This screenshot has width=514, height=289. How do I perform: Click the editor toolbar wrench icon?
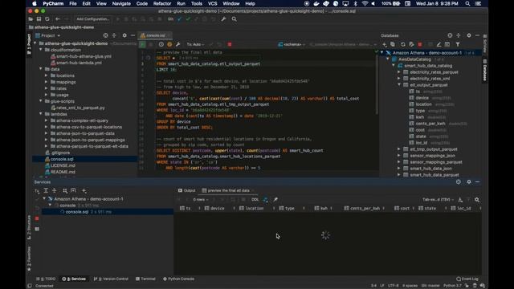pos(178,44)
